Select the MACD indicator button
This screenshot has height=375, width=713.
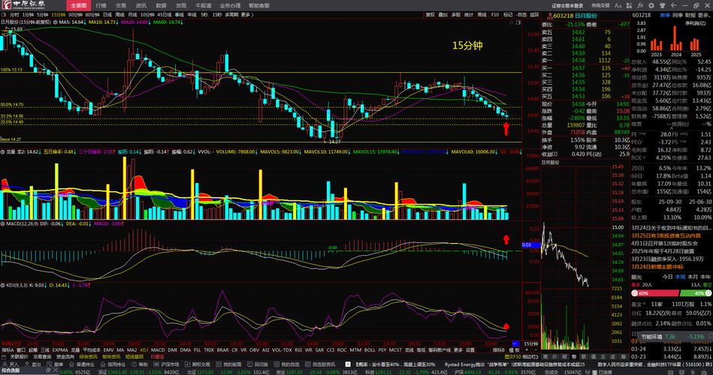(x=158, y=349)
